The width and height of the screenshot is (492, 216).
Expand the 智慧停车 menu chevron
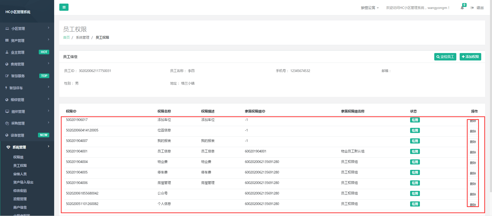pos(49,87)
